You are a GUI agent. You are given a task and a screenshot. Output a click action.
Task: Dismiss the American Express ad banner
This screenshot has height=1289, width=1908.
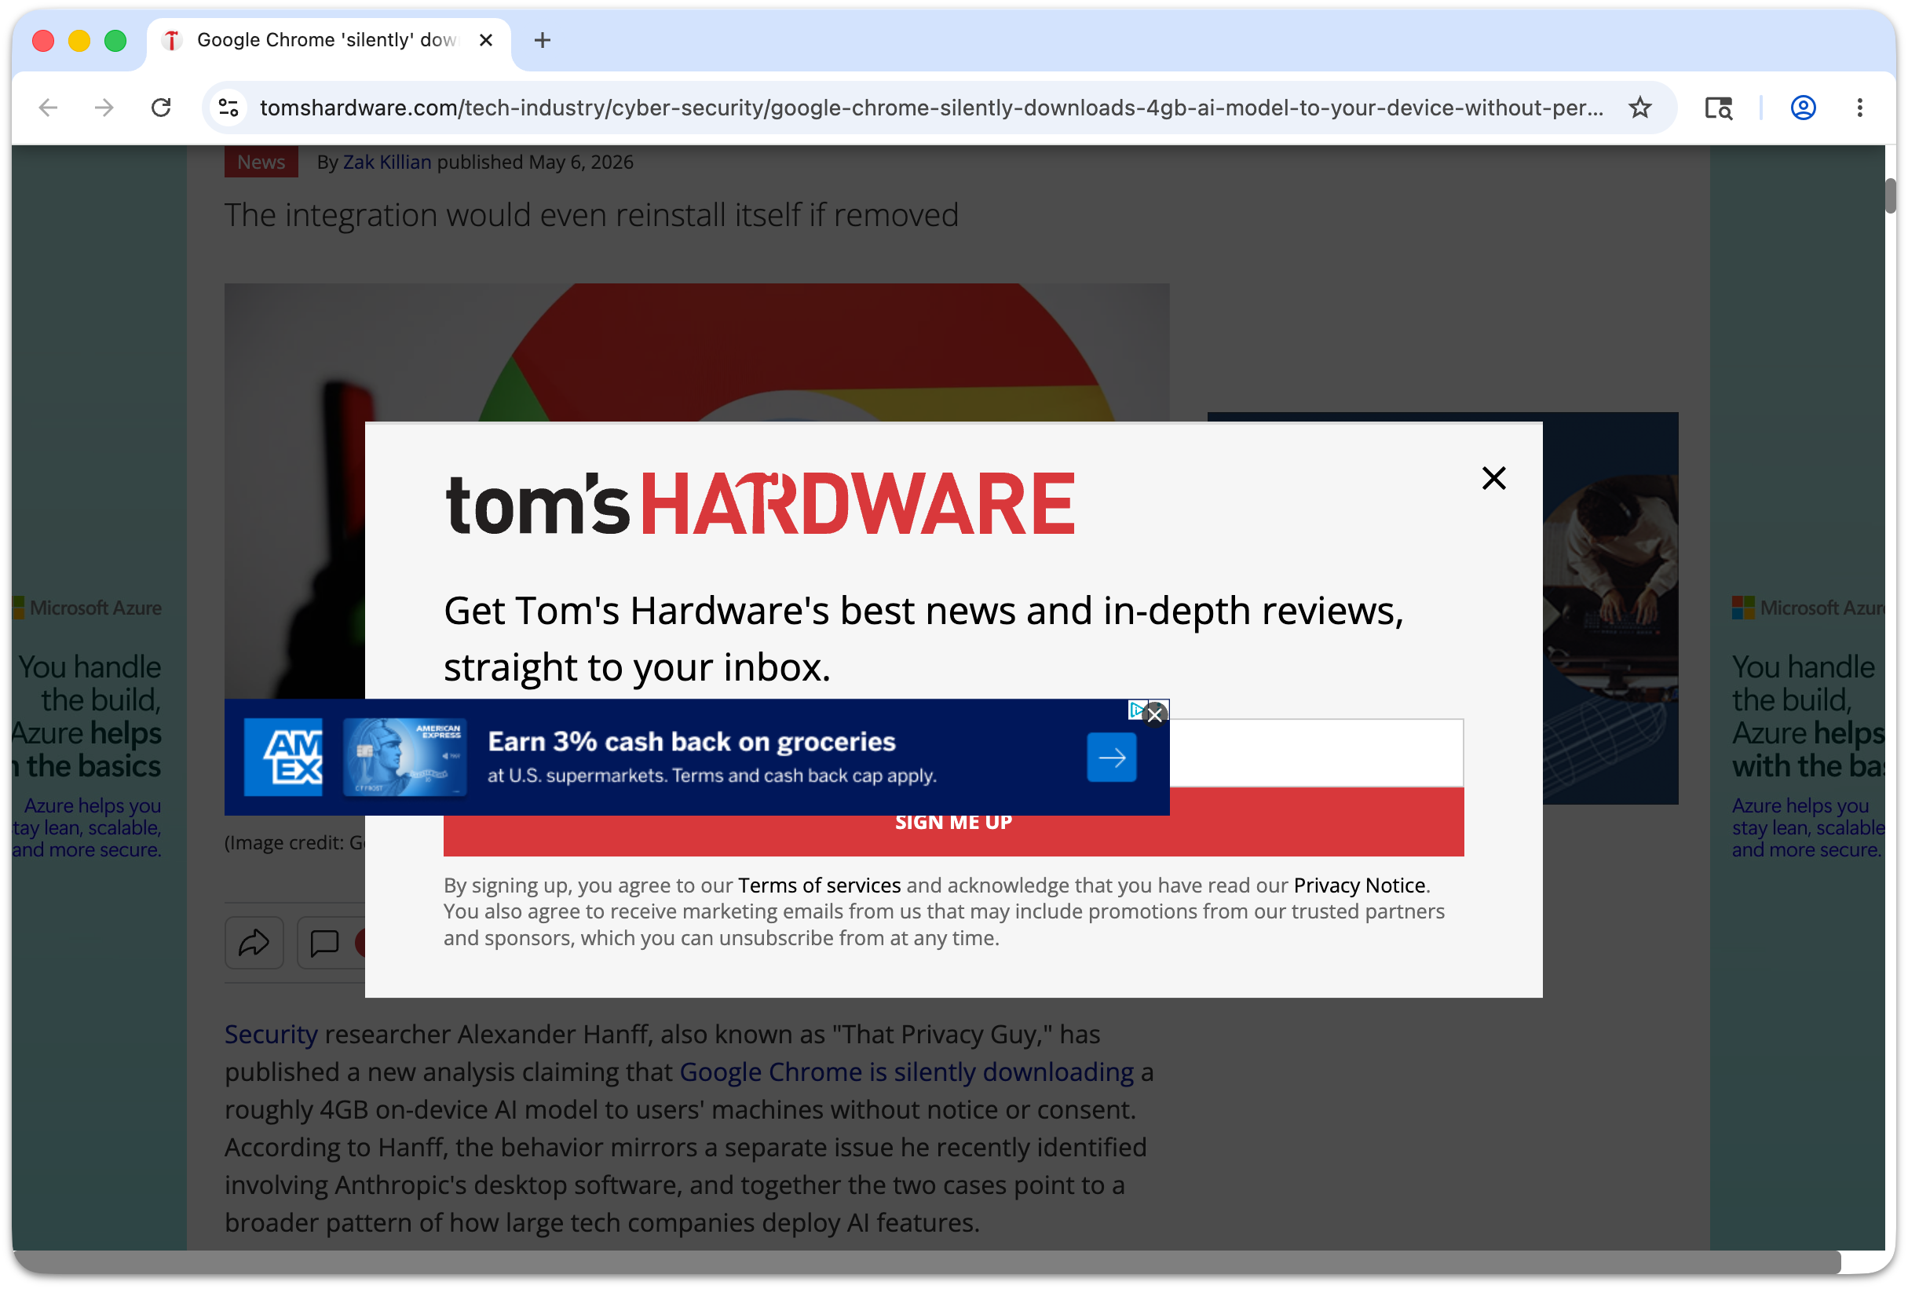[1155, 714]
